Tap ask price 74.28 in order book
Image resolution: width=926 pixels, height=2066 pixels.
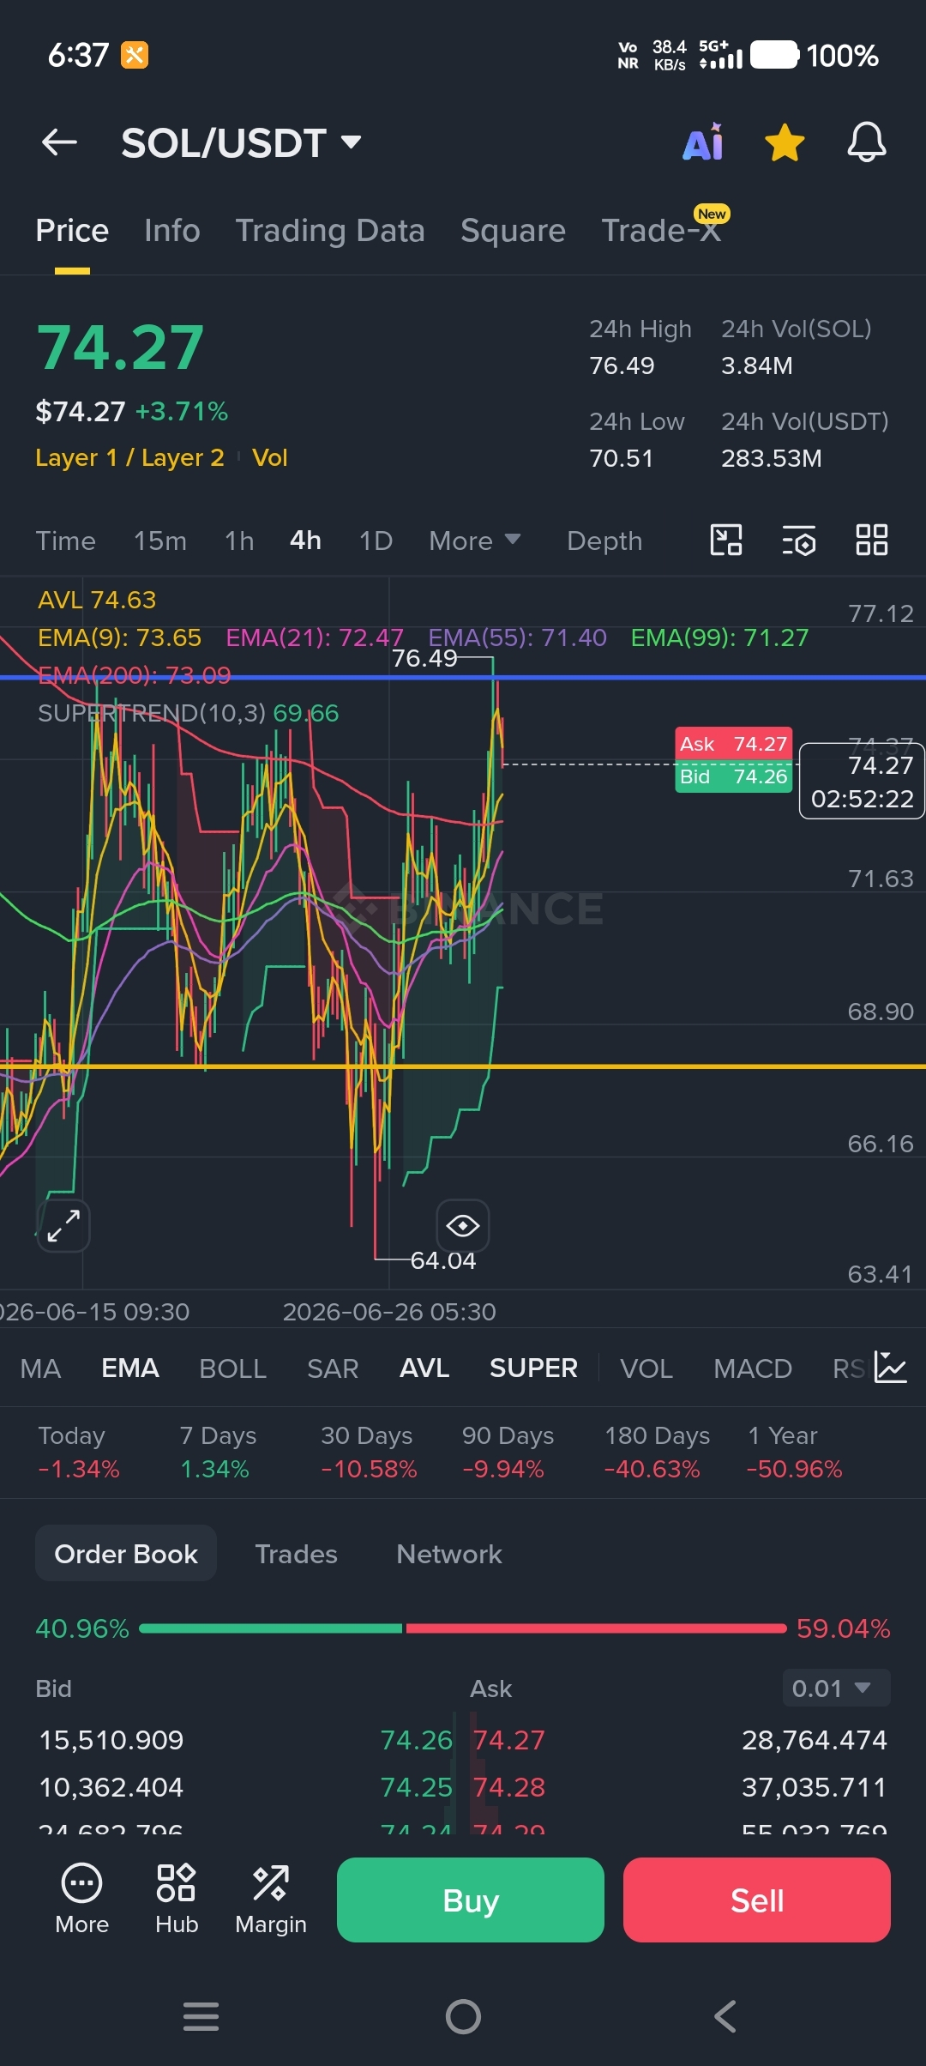click(x=509, y=1787)
